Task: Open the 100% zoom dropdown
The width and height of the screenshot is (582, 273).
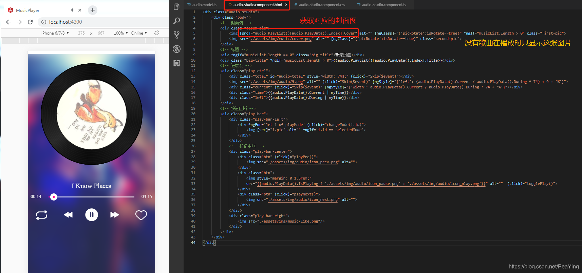Action: point(121,33)
